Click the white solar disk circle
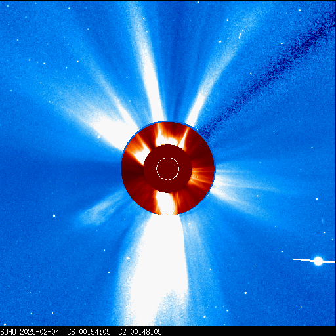This screenshot has height=336, width=336. (168, 169)
